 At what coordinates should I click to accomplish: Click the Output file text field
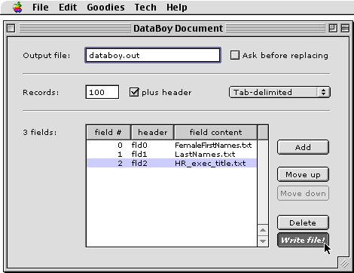(x=153, y=55)
